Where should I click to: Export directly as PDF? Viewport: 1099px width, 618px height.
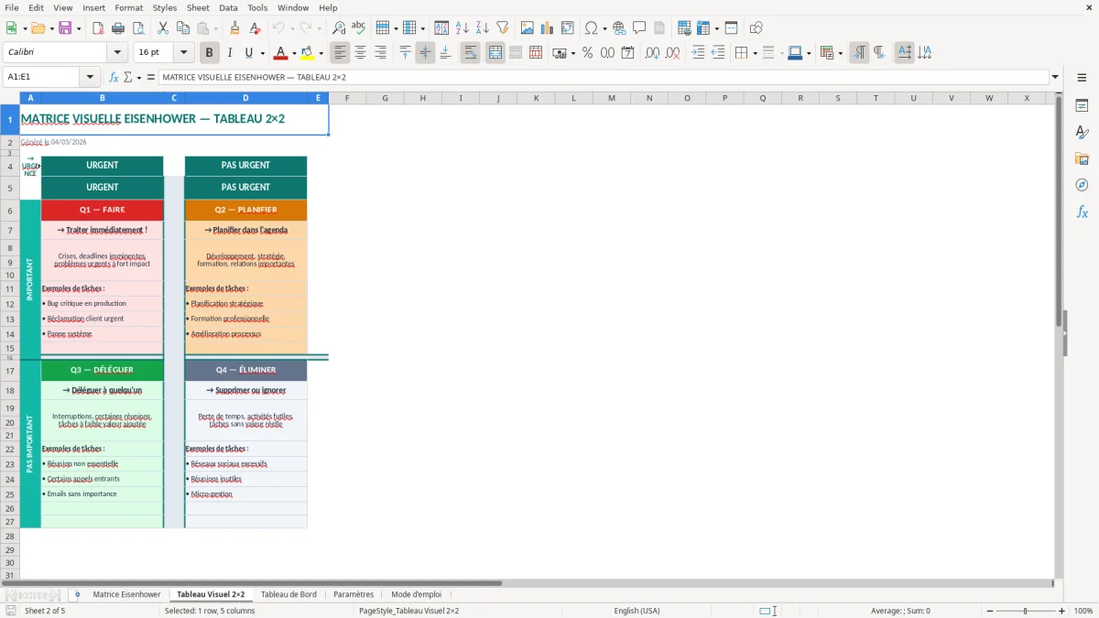click(98, 28)
